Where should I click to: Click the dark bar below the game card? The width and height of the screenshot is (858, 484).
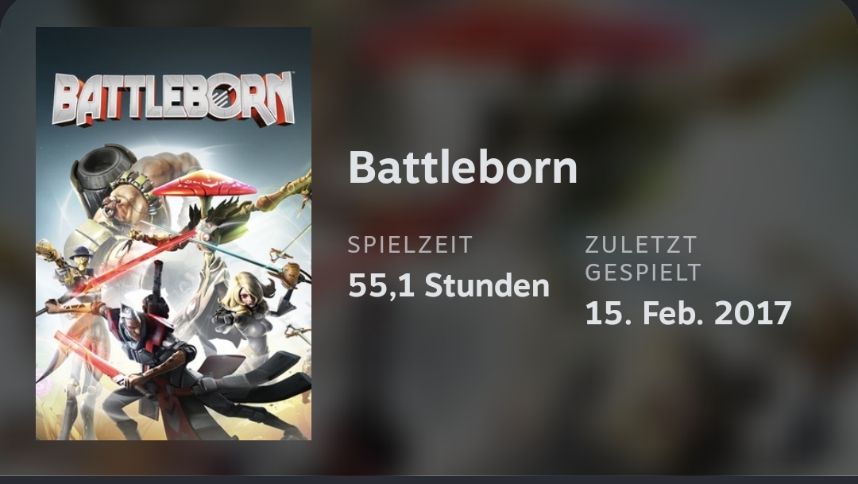pos(429,479)
